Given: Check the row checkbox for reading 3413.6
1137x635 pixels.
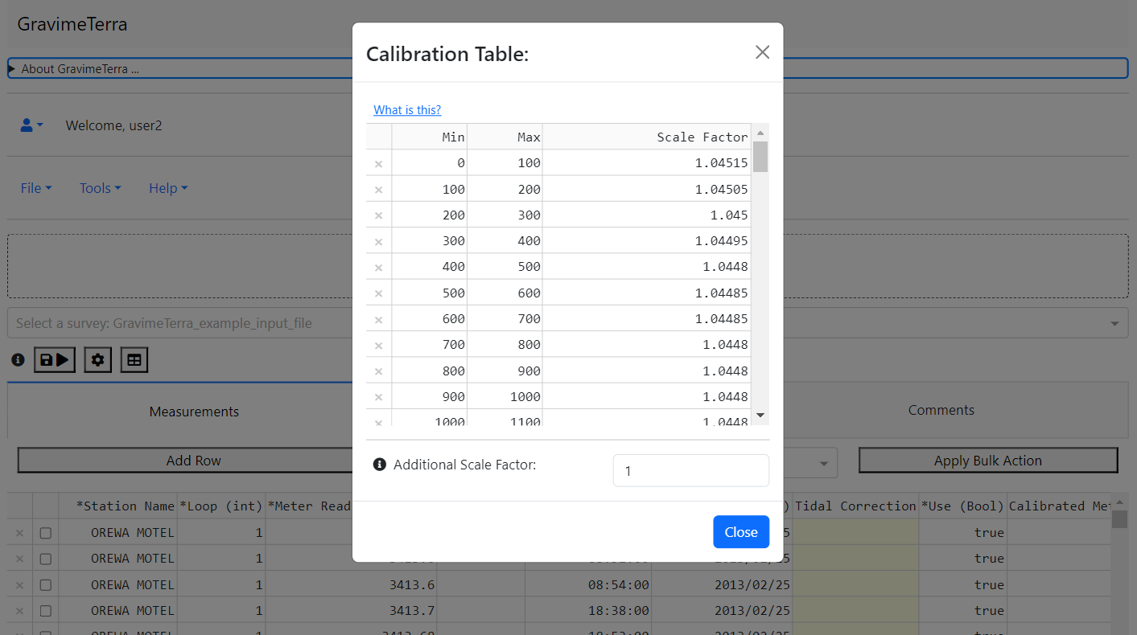Looking at the screenshot, I should 46,585.
